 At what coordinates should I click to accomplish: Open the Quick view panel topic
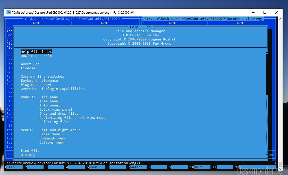tap(56, 110)
